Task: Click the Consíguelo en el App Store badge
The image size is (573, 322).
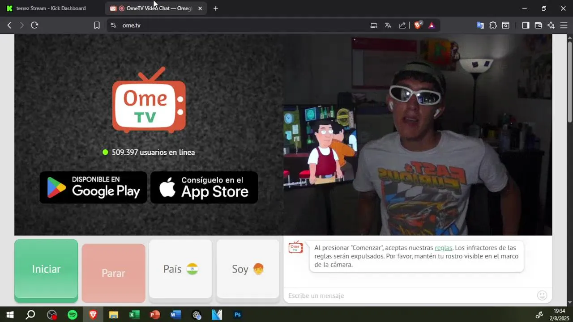Action: click(204, 187)
